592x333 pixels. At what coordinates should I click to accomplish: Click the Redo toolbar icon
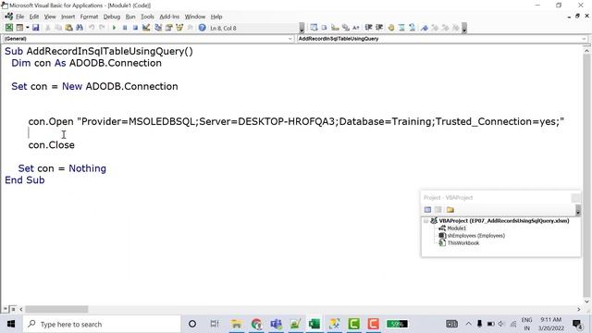pos(102,28)
